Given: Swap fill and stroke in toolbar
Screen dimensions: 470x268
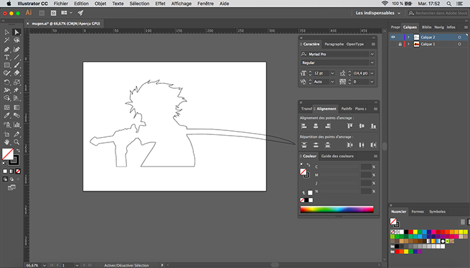Looking at the screenshot, I should click(18, 150).
